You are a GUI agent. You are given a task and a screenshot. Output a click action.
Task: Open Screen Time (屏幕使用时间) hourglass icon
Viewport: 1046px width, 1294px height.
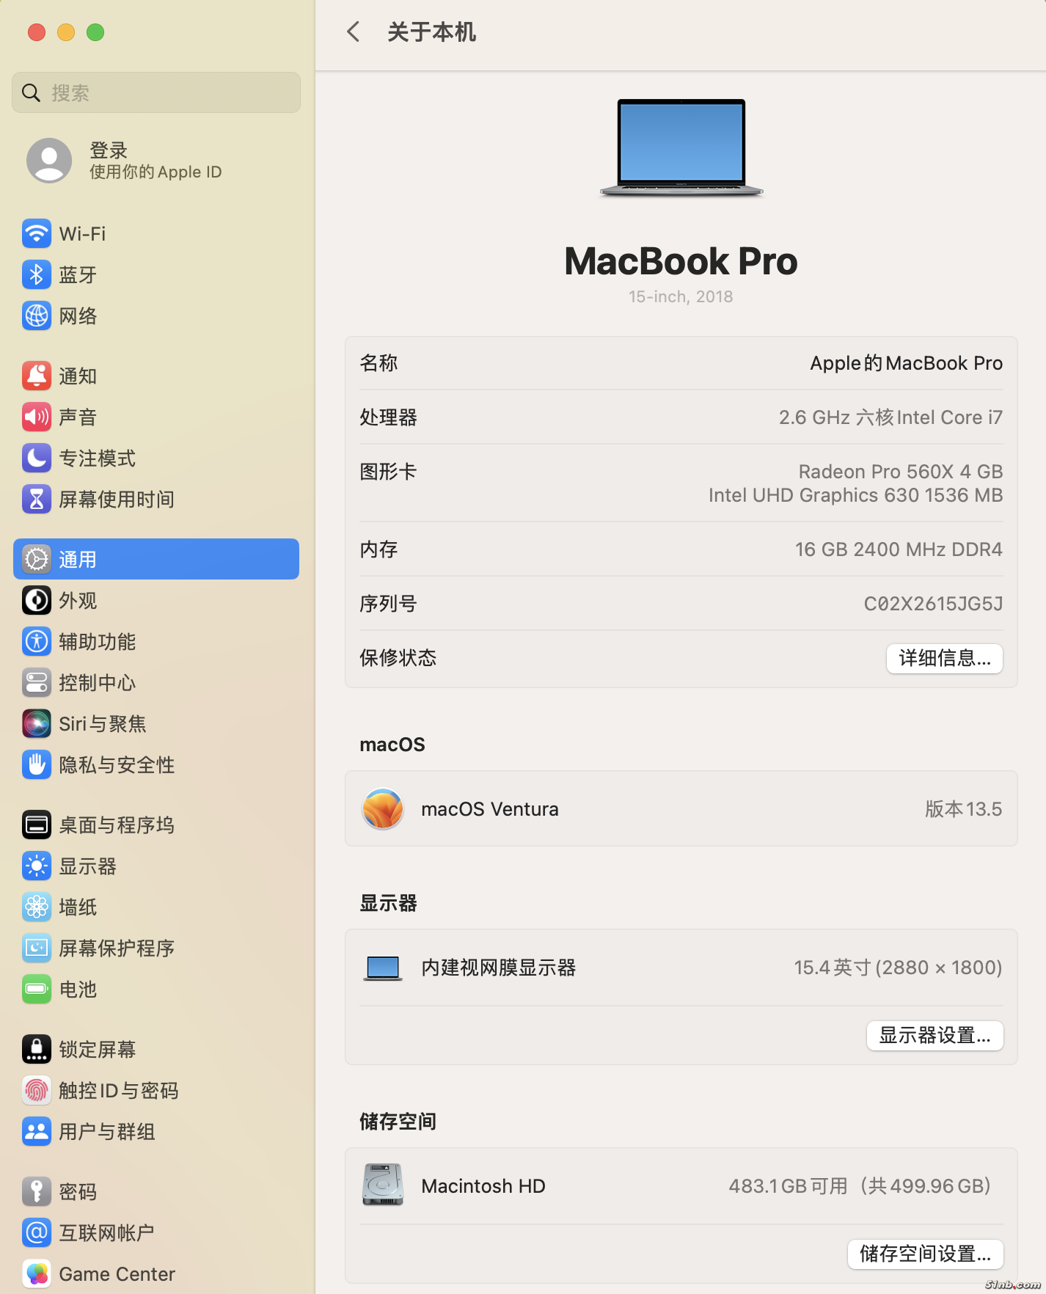click(x=37, y=500)
